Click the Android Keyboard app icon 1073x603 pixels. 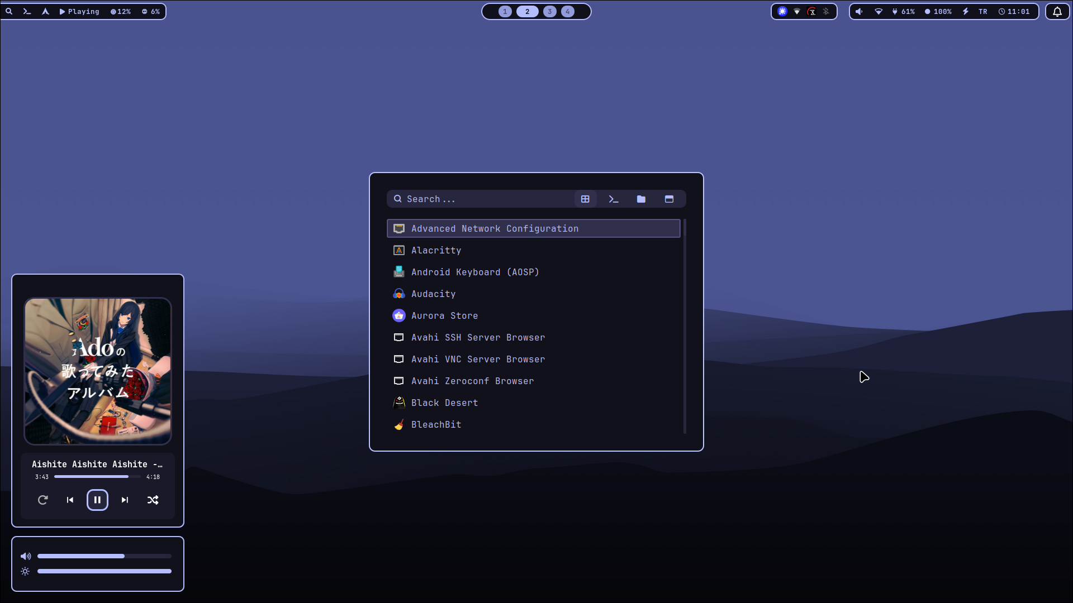(399, 272)
